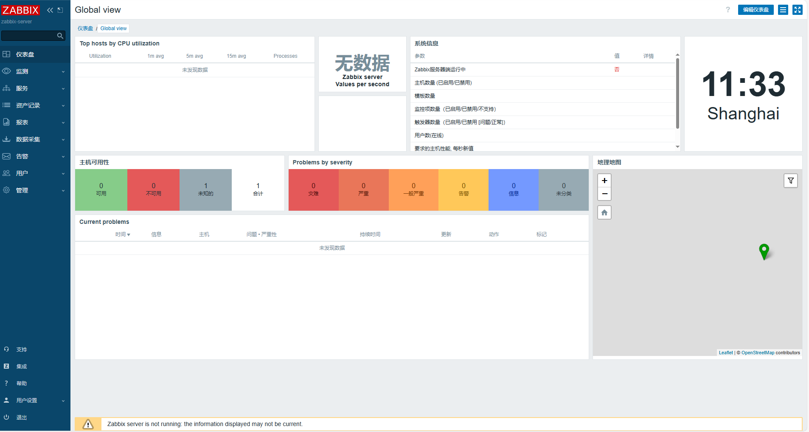This screenshot has height=432, width=809.
Task: Click the 用户 users icon
Action: [x=6, y=173]
